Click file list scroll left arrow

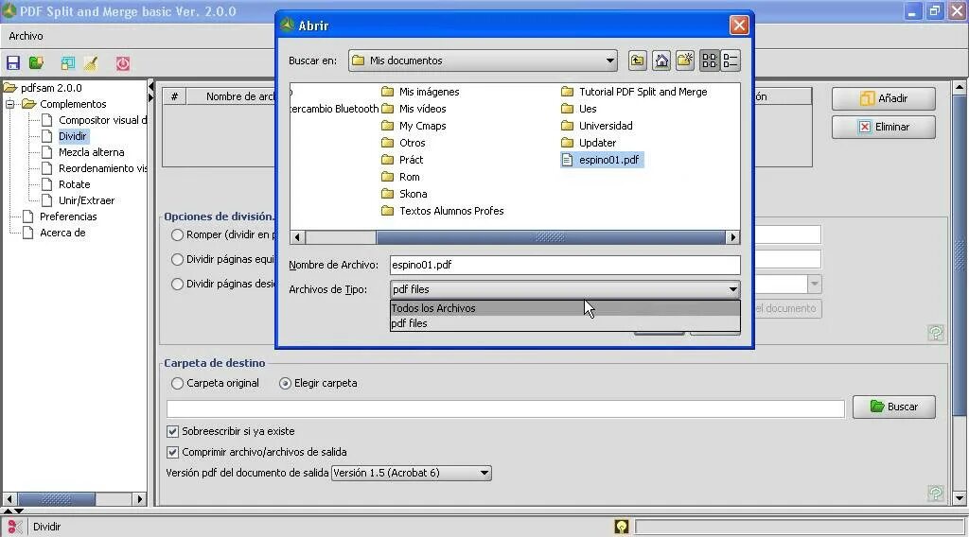tap(297, 237)
